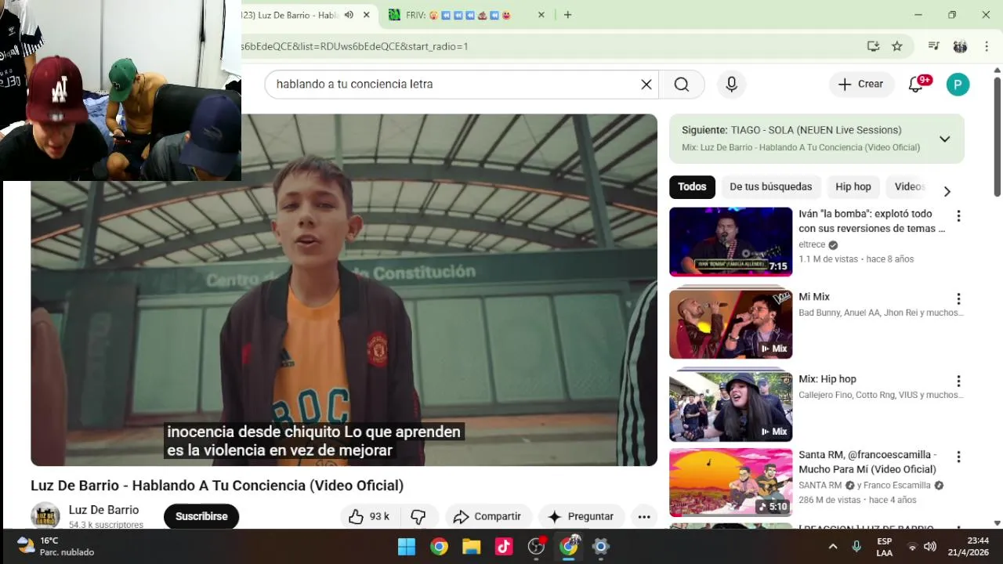
Task: Open Chrome media controls icon
Action: pyautogui.click(x=933, y=46)
